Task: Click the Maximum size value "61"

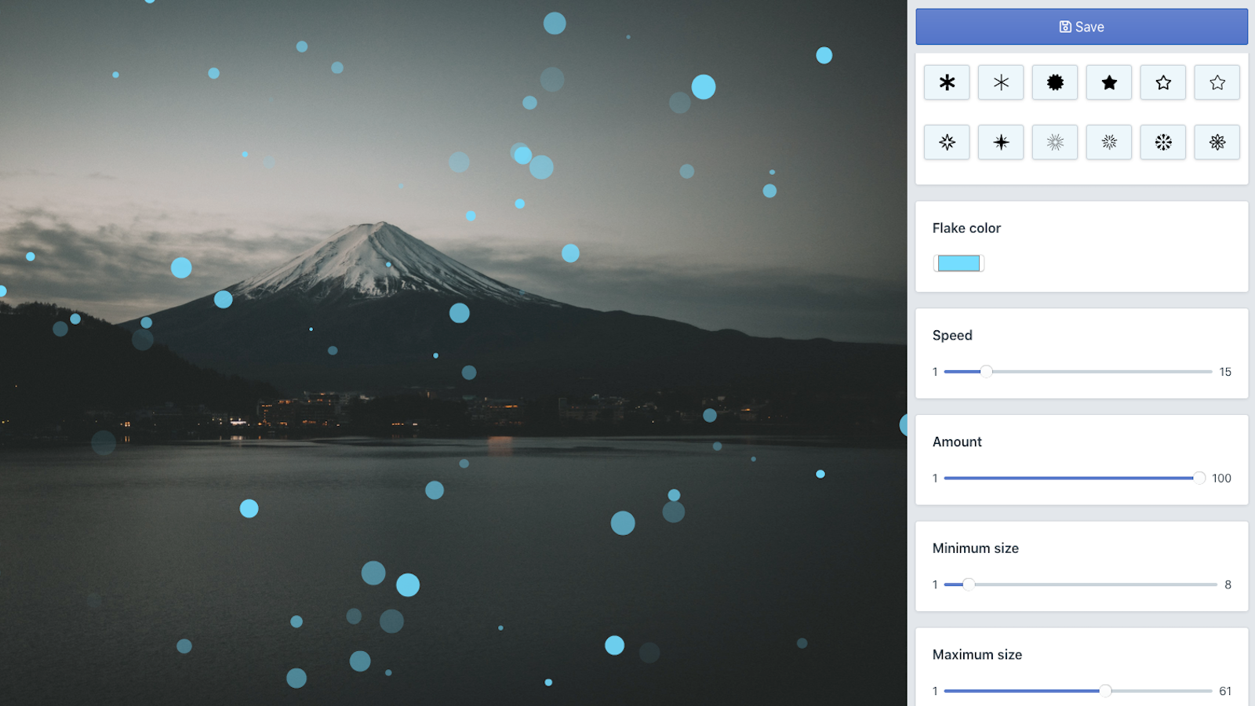Action: pyautogui.click(x=1225, y=691)
